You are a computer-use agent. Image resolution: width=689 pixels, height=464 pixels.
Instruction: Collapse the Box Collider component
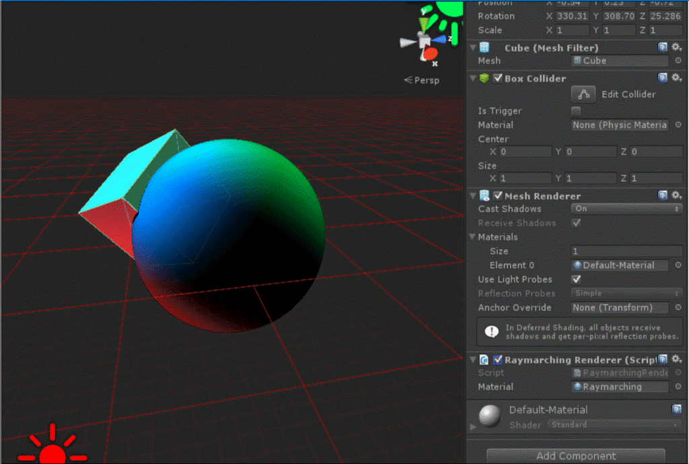(473, 78)
